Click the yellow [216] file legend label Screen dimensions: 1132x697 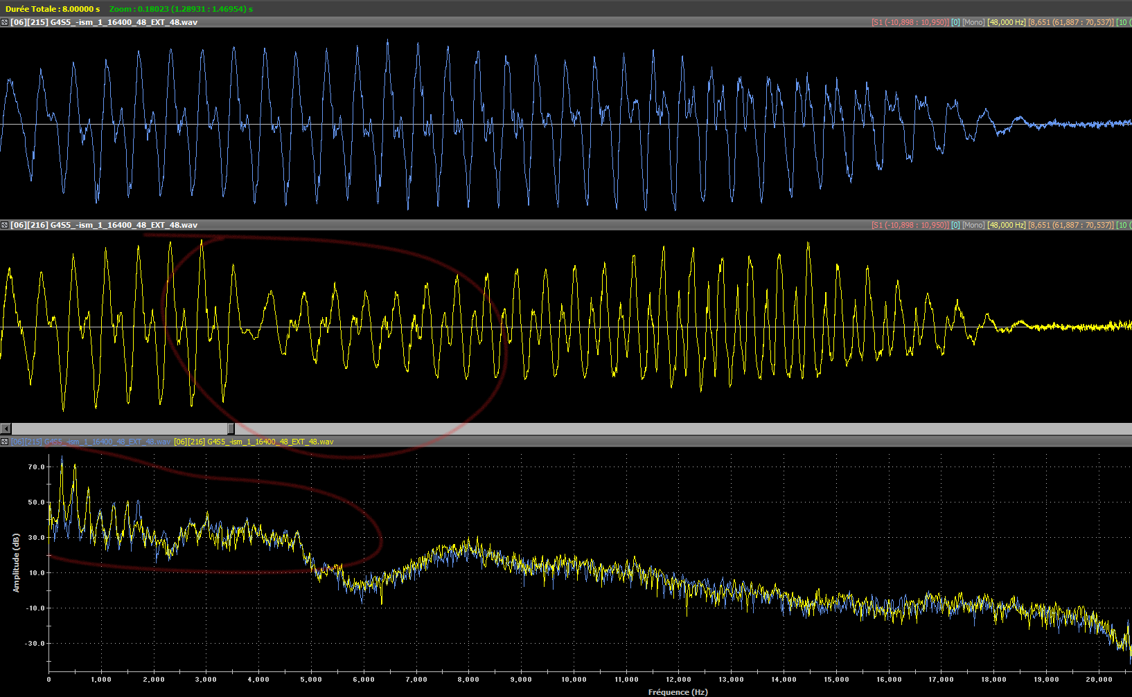click(x=254, y=442)
